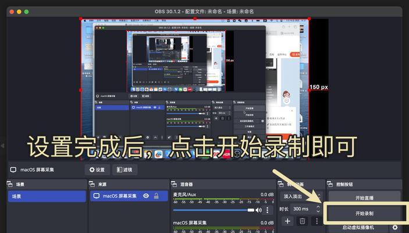
Task: Remove the transition with the trash icon
Action: point(302,221)
